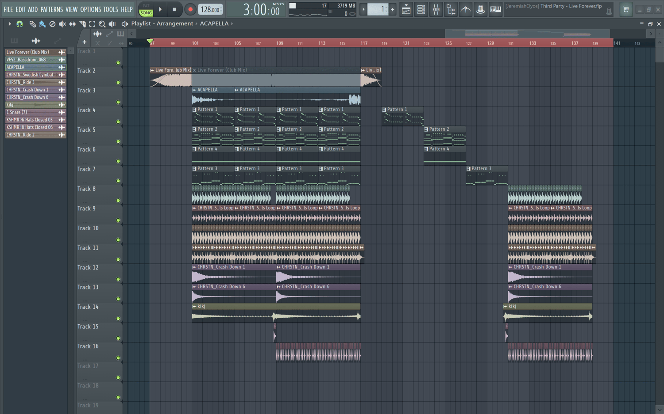Expand arrow after ACAPELLA in playlist title

click(232, 24)
